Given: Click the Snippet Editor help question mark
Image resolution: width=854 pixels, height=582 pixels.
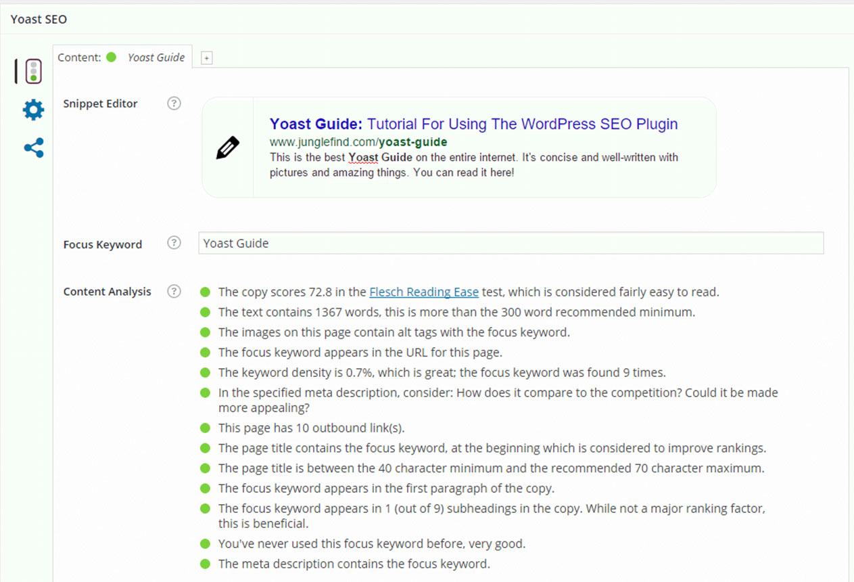Looking at the screenshot, I should (x=174, y=104).
